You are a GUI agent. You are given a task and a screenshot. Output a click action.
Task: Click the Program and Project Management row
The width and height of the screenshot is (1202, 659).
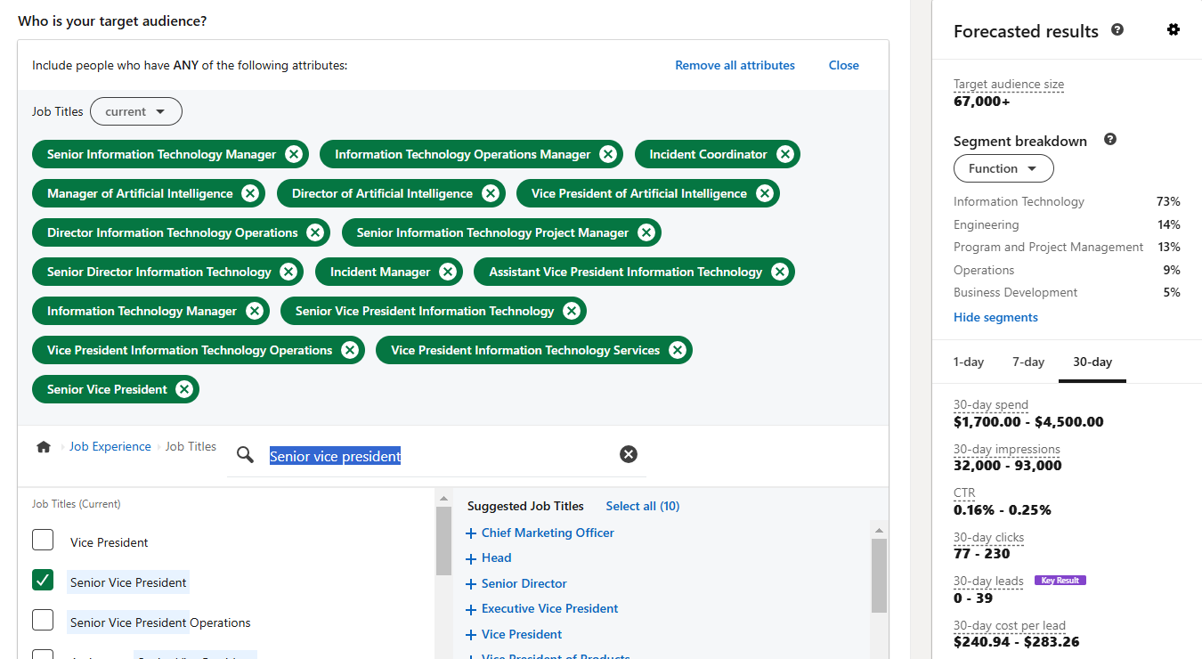(x=1067, y=248)
